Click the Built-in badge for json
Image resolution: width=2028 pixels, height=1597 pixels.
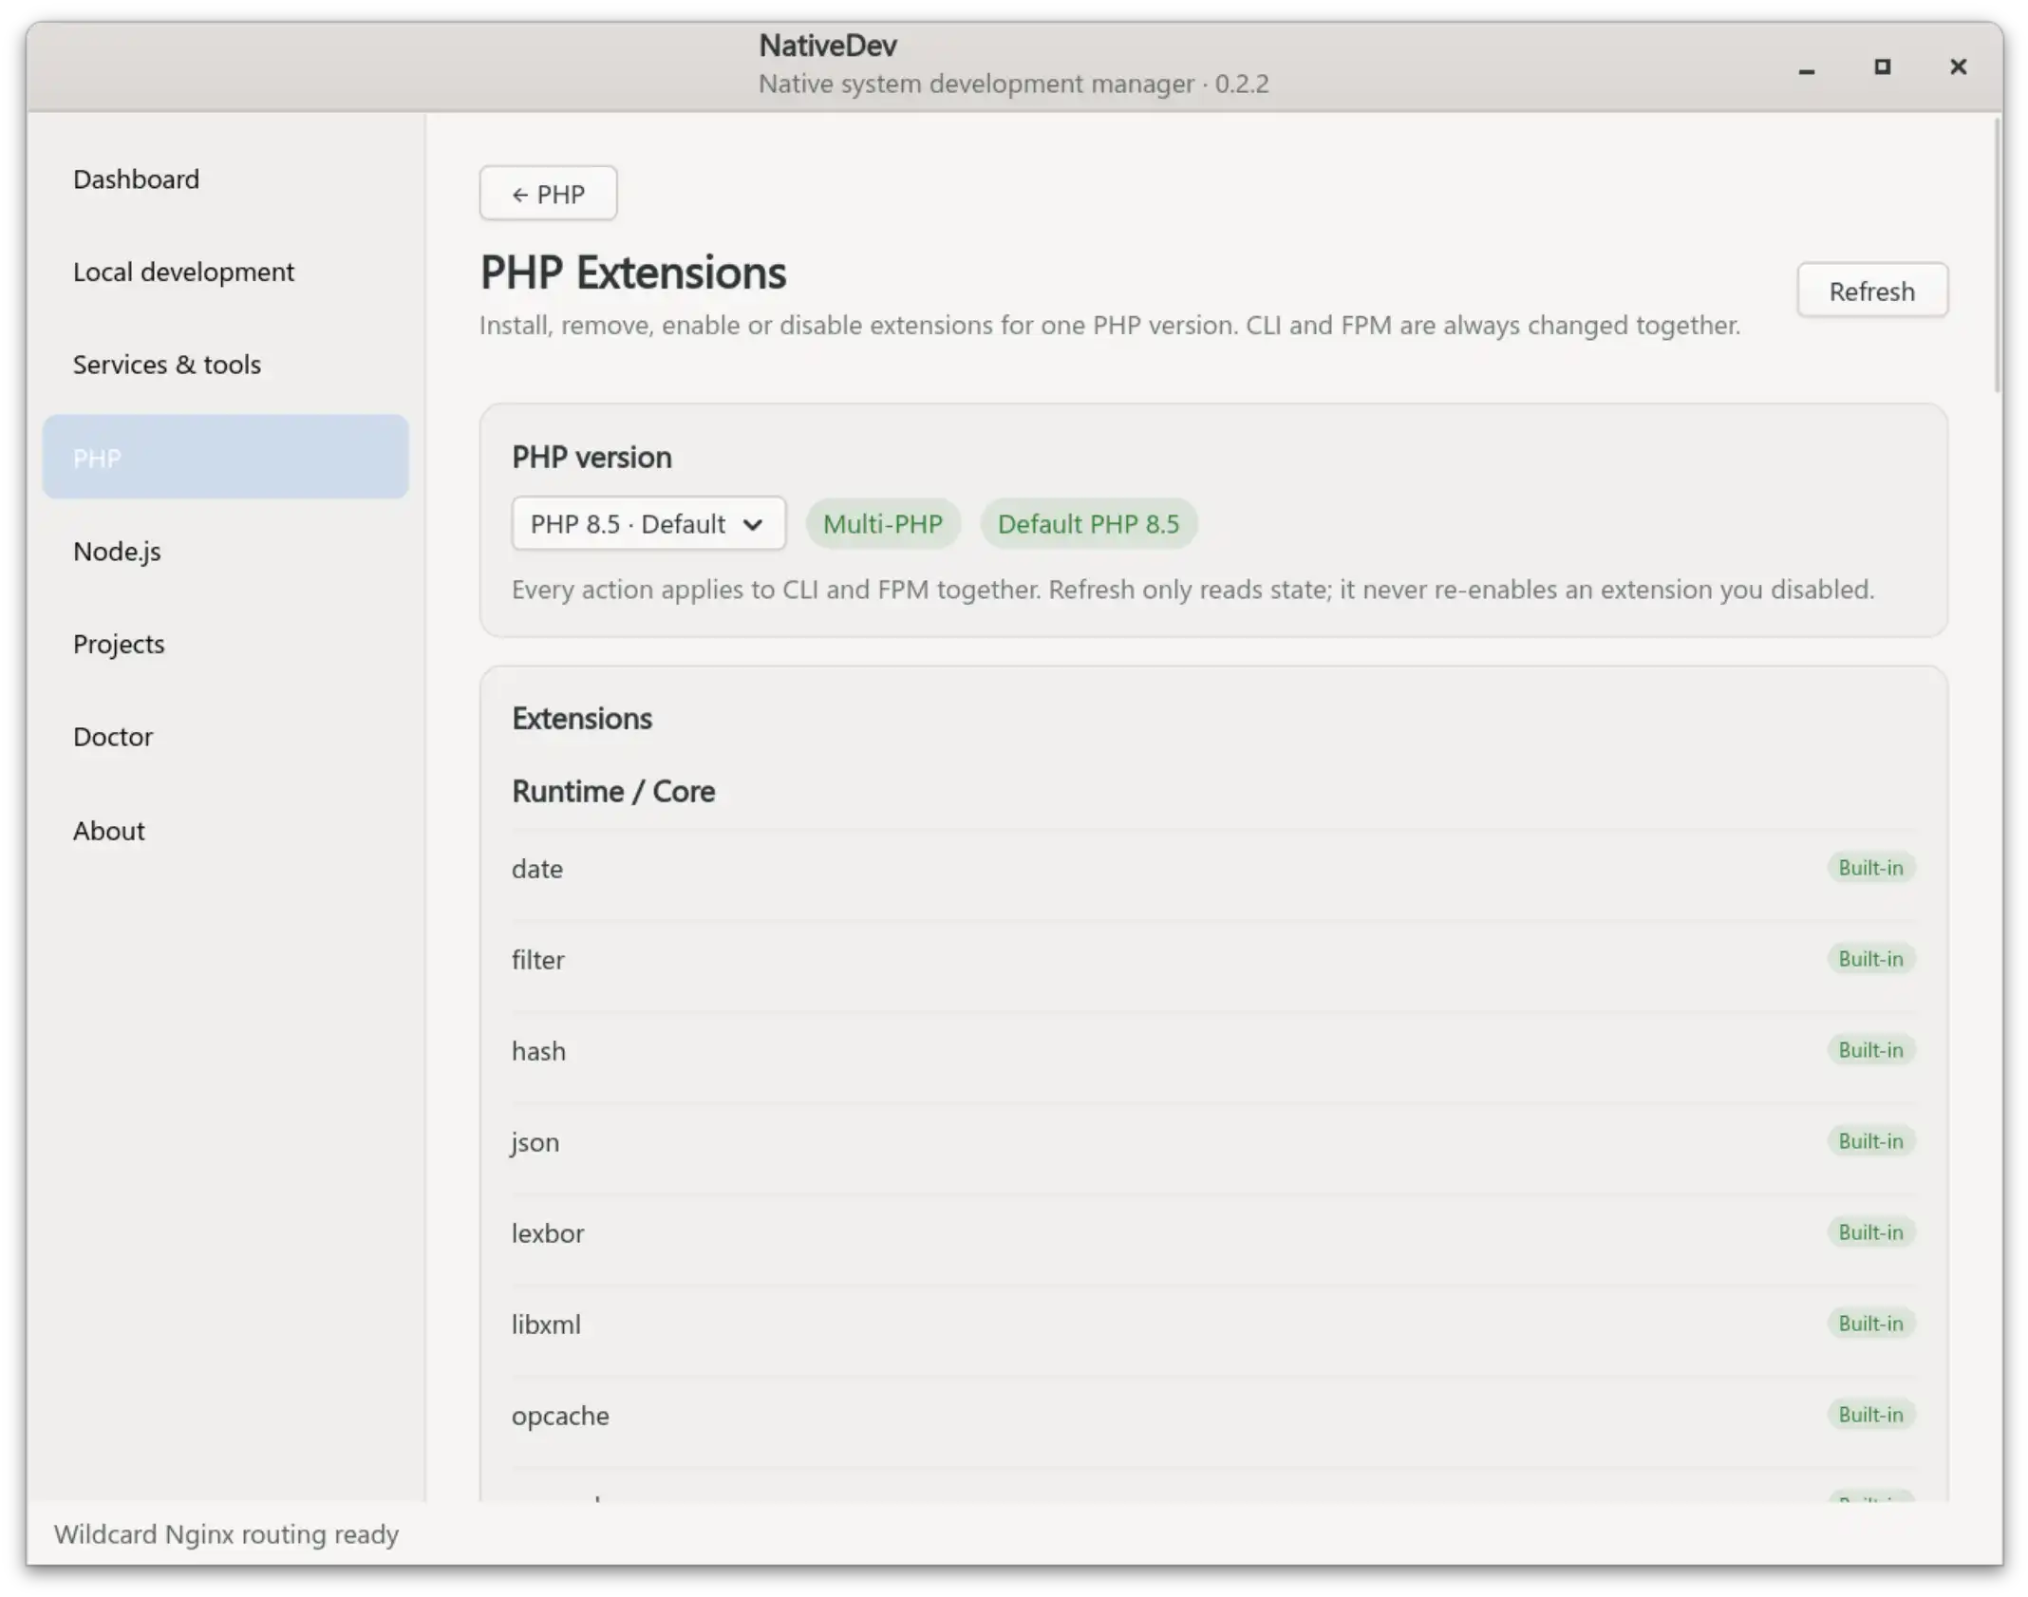1870,1141
